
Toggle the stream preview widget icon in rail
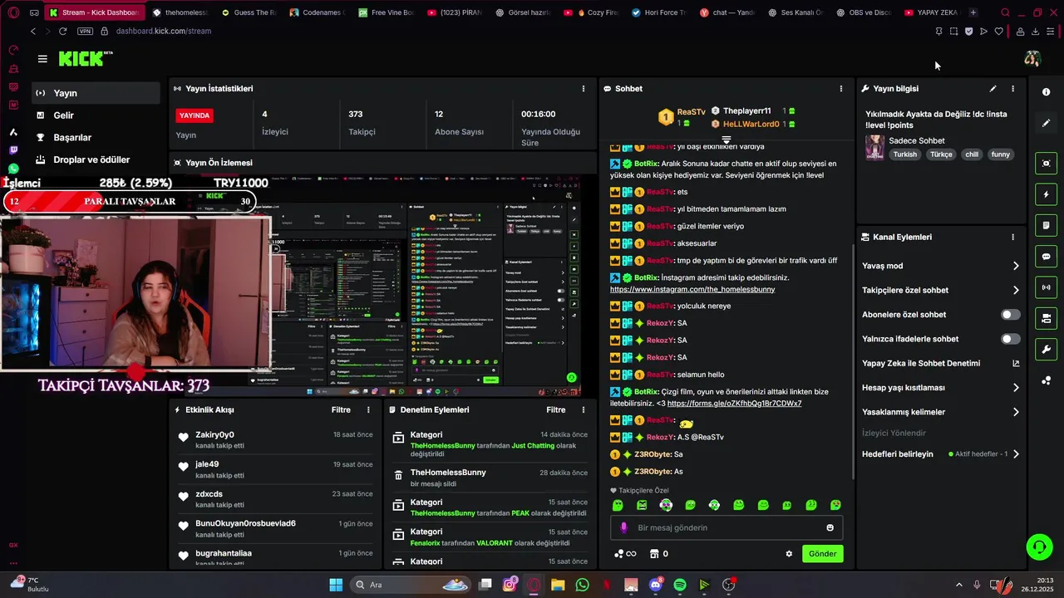click(x=1046, y=164)
